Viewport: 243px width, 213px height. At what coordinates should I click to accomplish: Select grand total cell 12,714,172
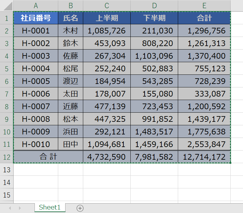tap(204, 157)
